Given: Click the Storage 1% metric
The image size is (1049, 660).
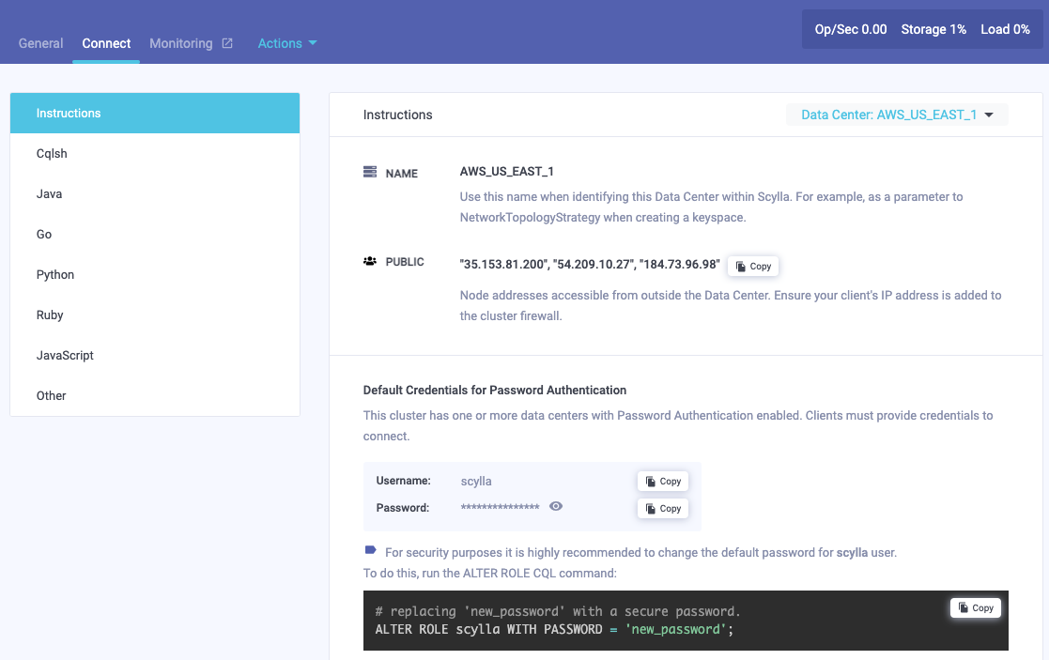Looking at the screenshot, I should point(933,29).
